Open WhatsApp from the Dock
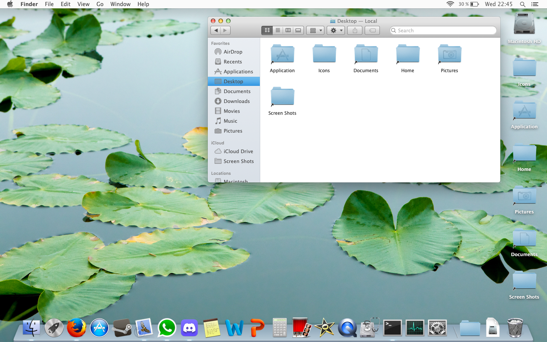 coord(167,328)
